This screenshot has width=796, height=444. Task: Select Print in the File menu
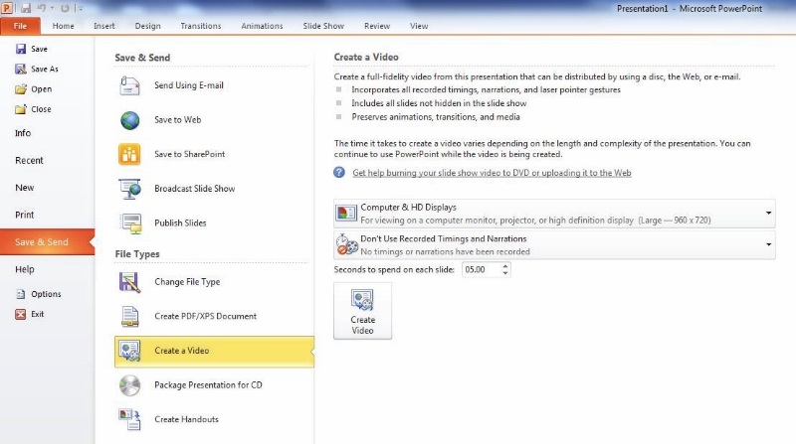point(24,215)
